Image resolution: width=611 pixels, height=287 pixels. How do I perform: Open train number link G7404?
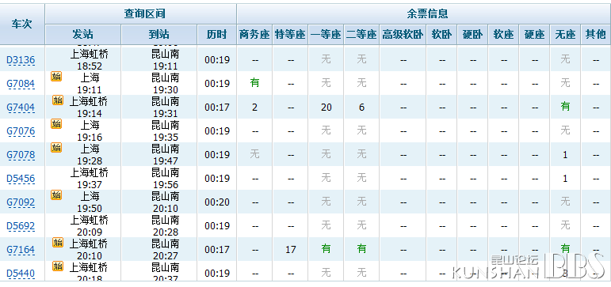click(21, 108)
